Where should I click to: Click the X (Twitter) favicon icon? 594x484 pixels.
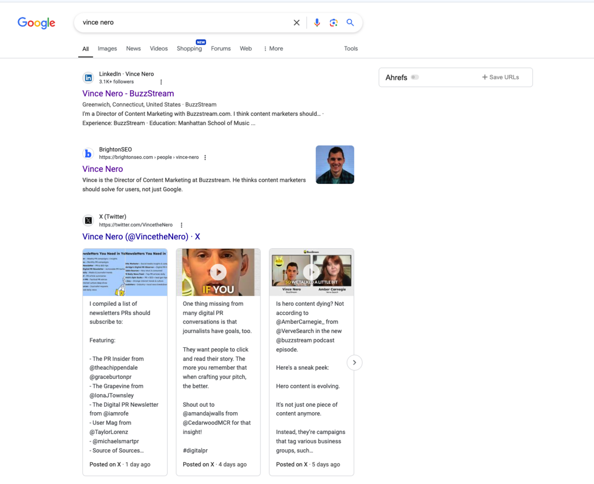88,220
